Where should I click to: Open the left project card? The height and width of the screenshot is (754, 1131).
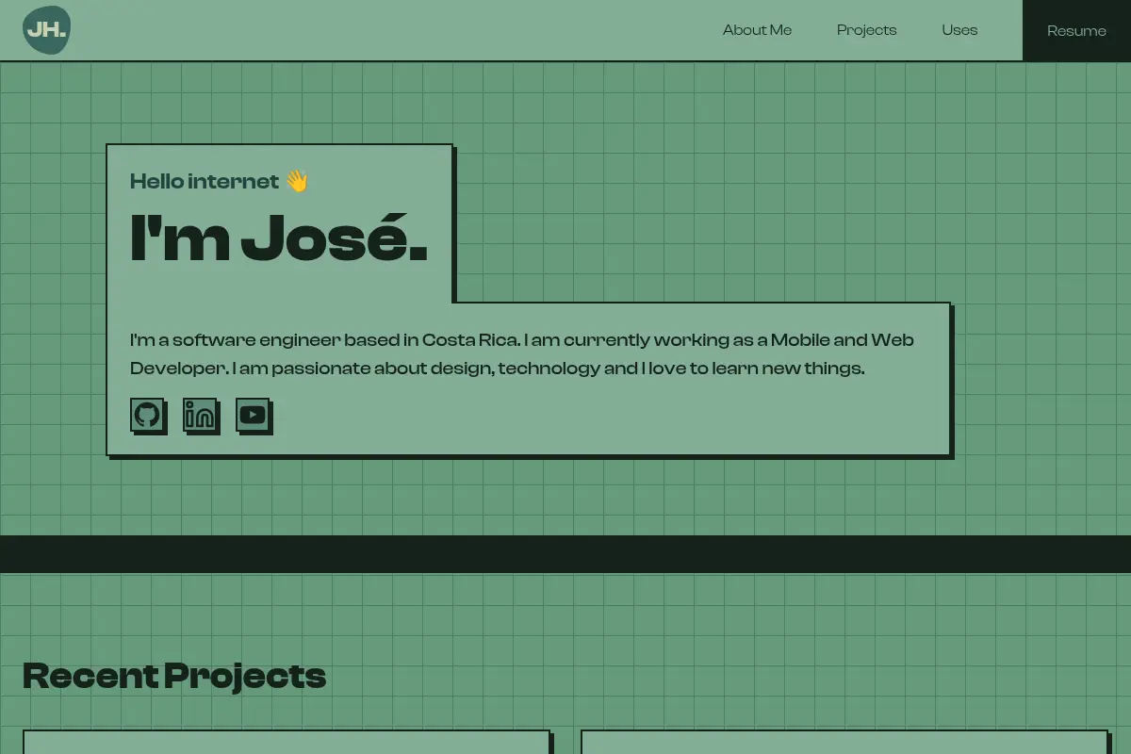click(x=287, y=742)
